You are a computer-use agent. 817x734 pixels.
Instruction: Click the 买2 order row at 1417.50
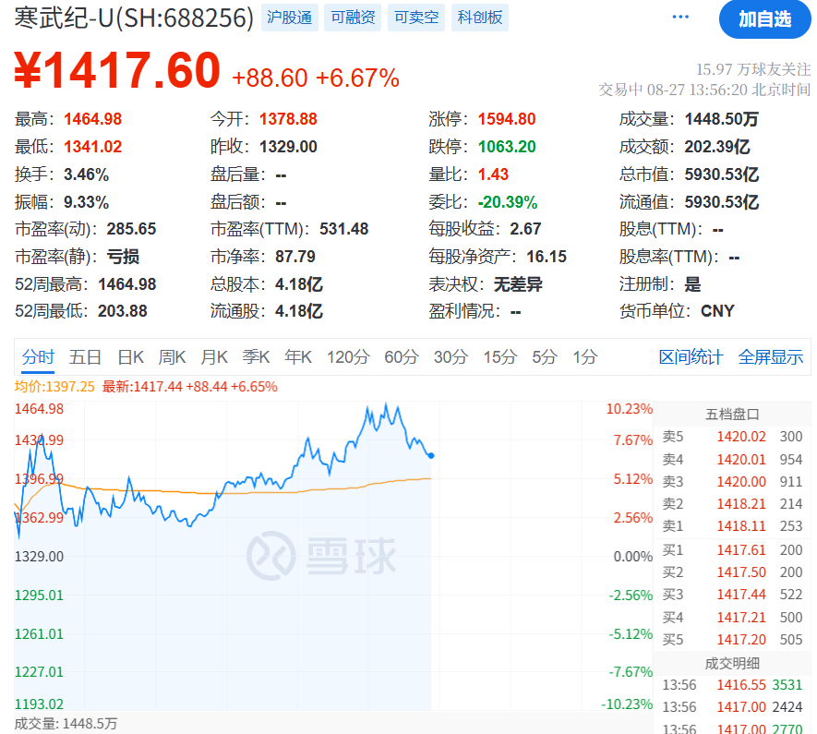[732, 572]
